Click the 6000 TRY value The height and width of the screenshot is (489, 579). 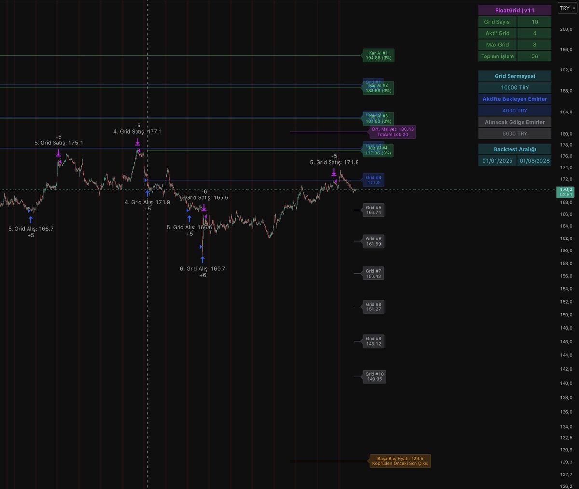tap(515, 134)
